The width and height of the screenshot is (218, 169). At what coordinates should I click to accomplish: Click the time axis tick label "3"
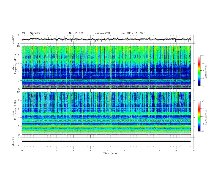click(x=73, y=150)
